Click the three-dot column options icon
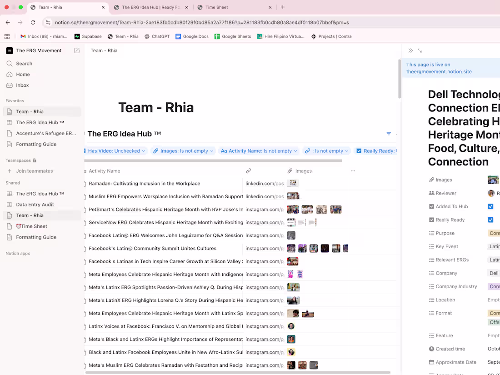The width and height of the screenshot is (500, 375). click(x=353, y=171)
